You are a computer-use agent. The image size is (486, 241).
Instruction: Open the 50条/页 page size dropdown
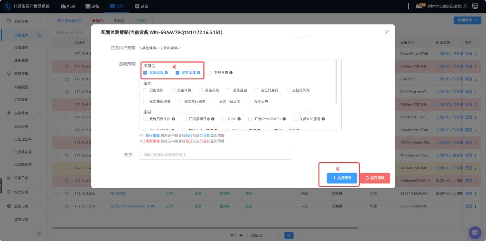pyautogui.click(x=259, y=236)
